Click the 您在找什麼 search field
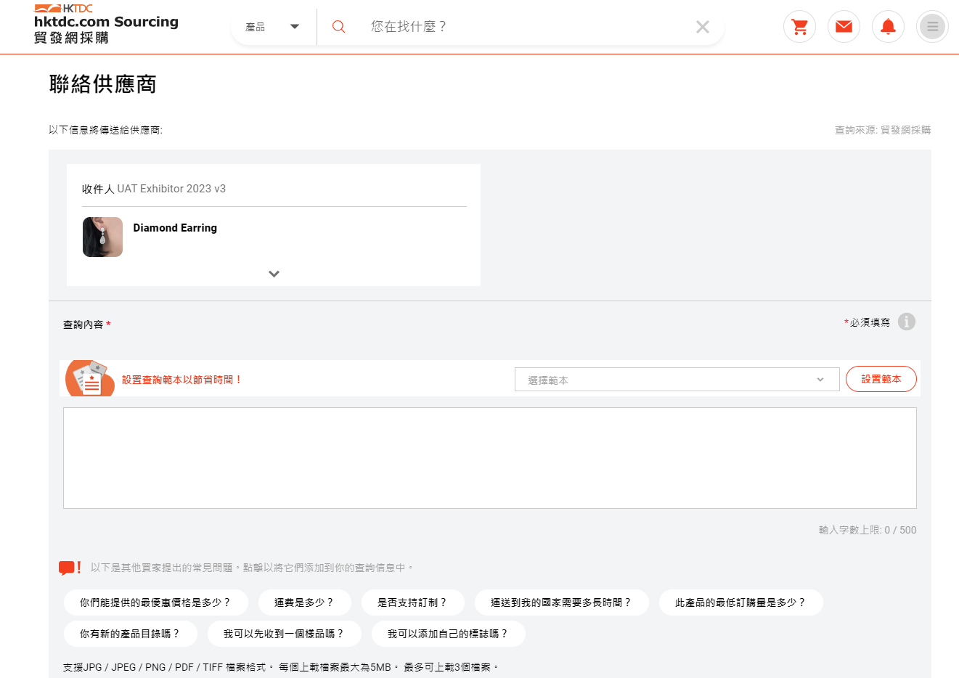This screenshot has width=959, height=678. [523, 27]
